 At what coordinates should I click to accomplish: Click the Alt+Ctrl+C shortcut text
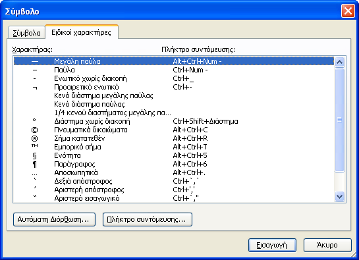click(x=190, y=130)
